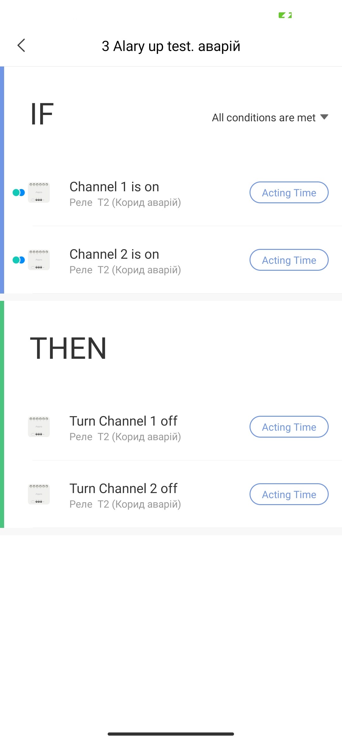Image resolution: width=342 pixels, height=741 pixels.
Task: Click the dropdown triangle next to conditions
Action: (x=324, y=117)
